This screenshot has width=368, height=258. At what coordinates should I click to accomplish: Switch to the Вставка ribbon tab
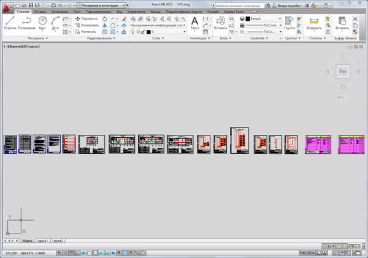[x=40, y=12]
